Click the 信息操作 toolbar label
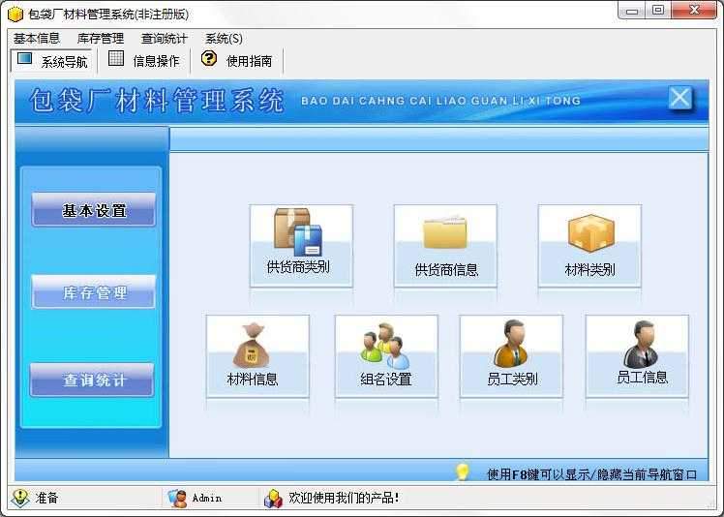The image size is (724, 517). pos(156,61)
